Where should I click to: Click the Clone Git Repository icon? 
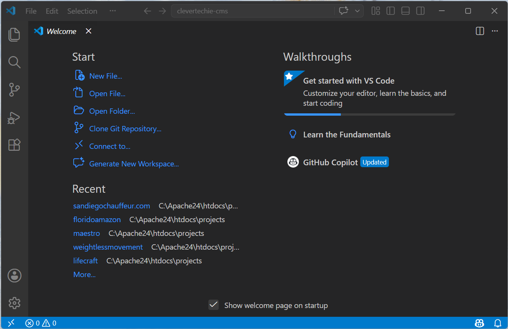coord(79,128)
